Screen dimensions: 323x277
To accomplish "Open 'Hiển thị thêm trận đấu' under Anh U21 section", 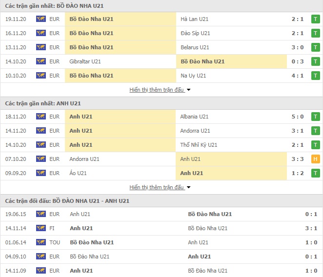I will 157,187.
